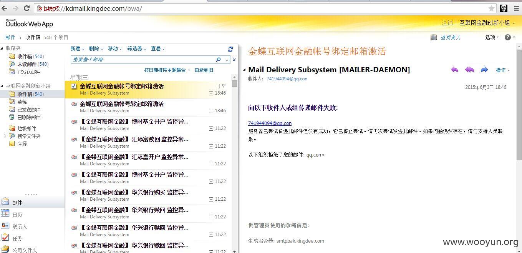
Task: Click the 星期三 date group header
Action: pyautogui.click(x=79, y=78)
